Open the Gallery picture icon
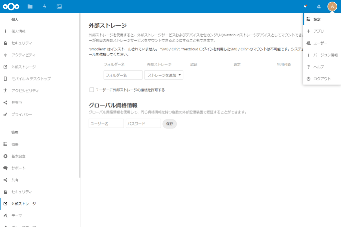Image resolution: width=341 pixels, height=227 pixels. coord(59,7)
